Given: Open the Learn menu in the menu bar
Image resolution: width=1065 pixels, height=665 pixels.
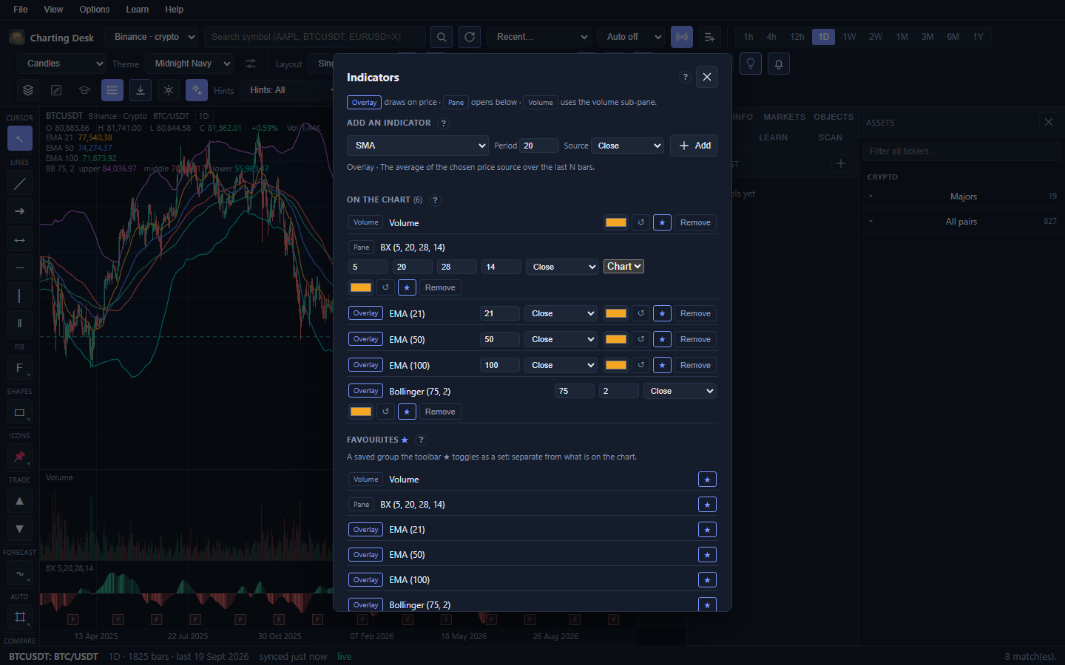Looking at the screenshot, I should click(x=138, y=10).
